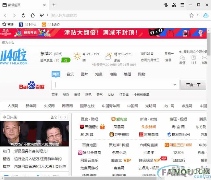Close the 新标签页 tab
The height and width of the screenshot is (180, 211).
[44, 5]
